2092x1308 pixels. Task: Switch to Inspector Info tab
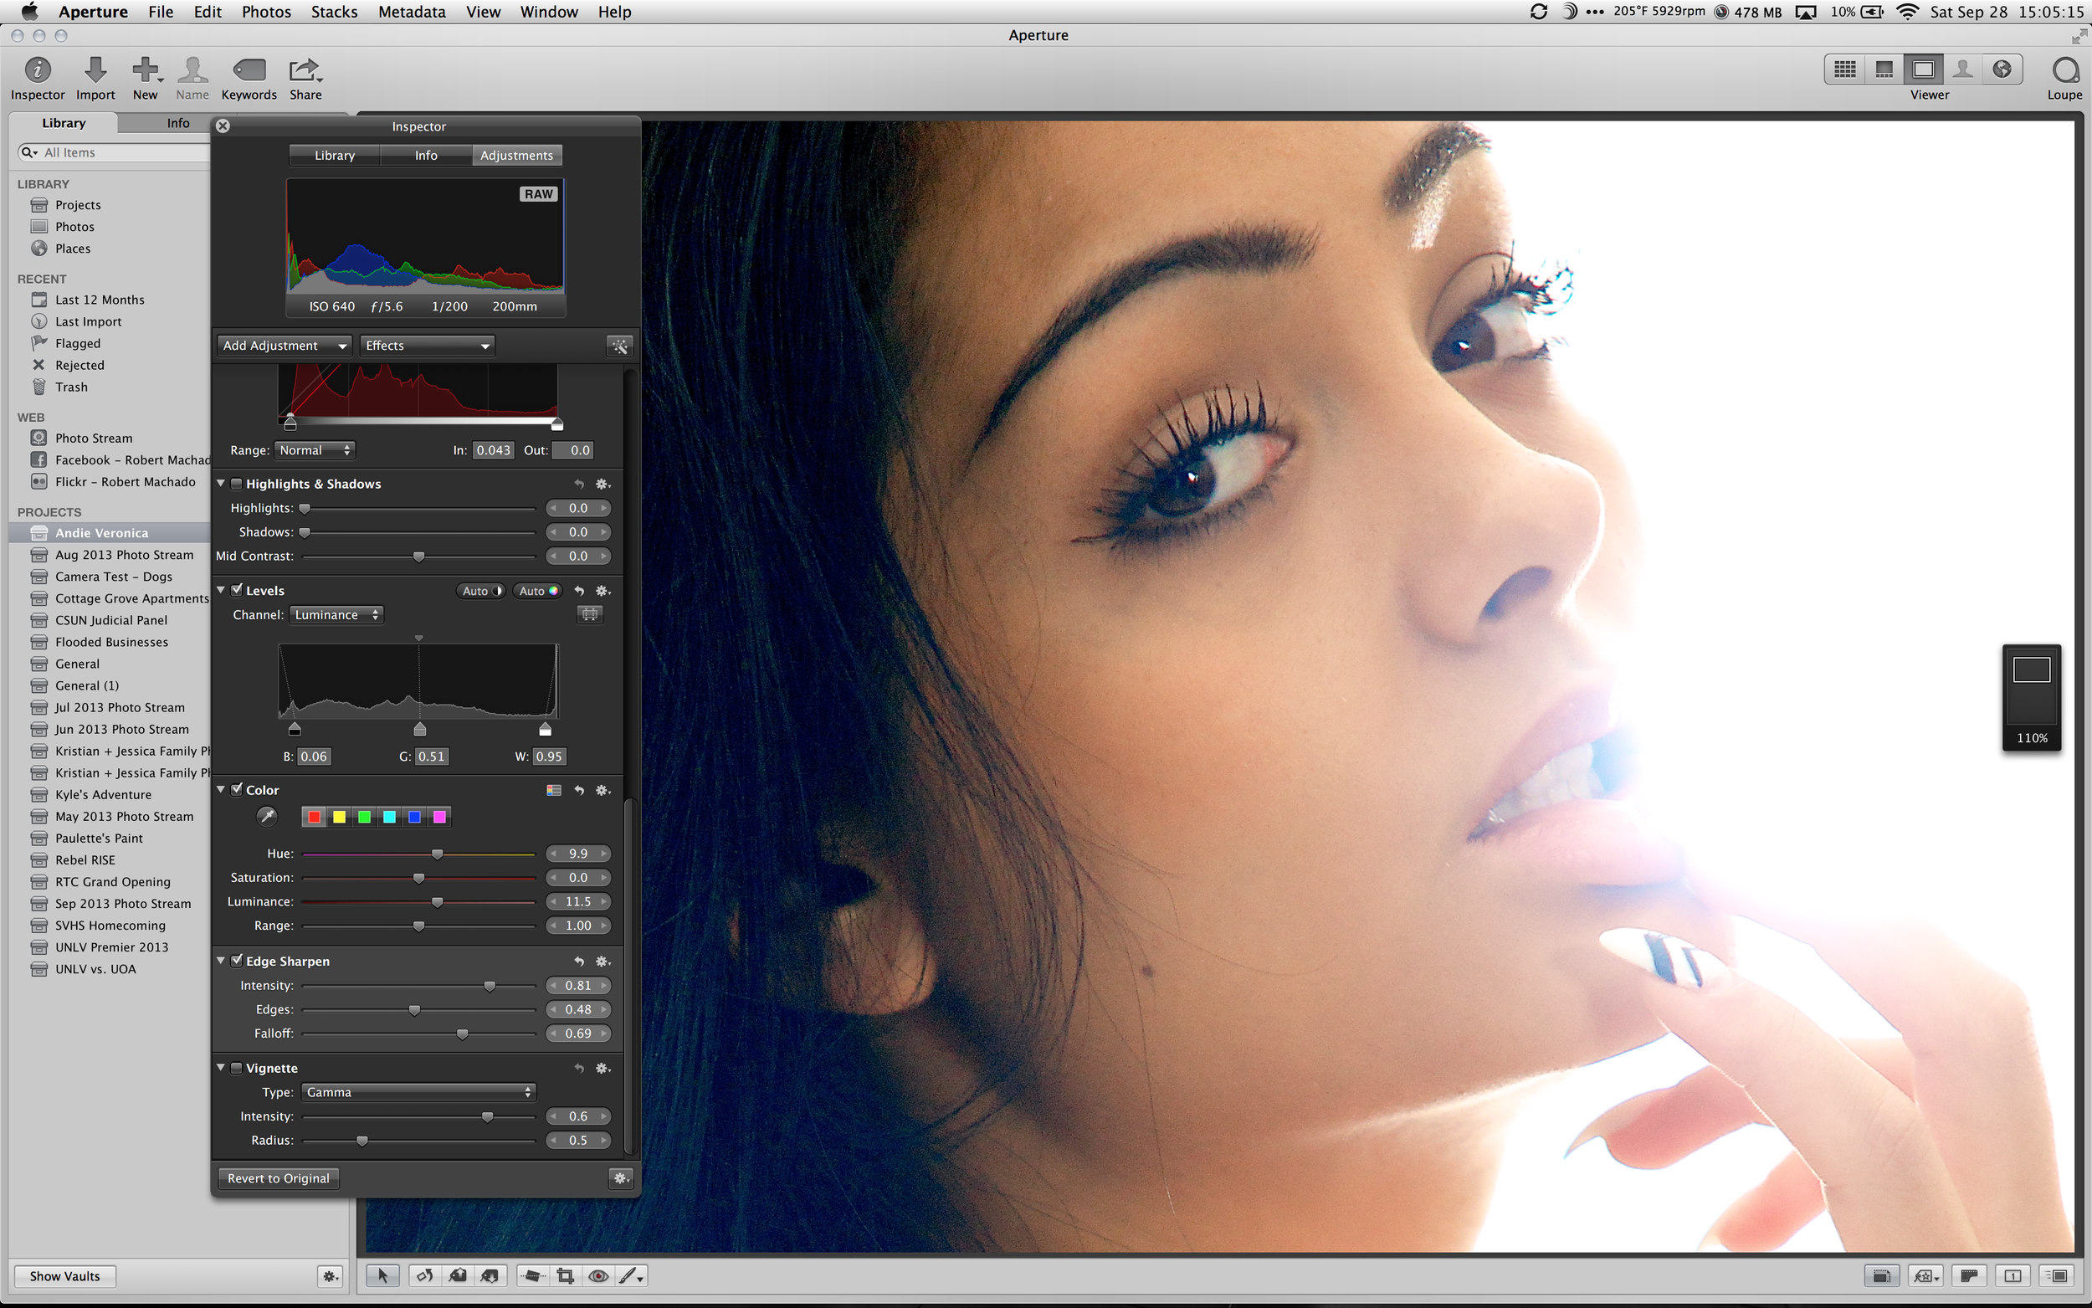click(425, 156)
